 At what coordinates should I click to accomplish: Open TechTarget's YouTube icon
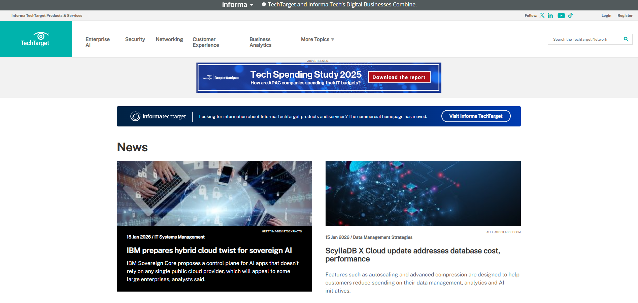561,15
